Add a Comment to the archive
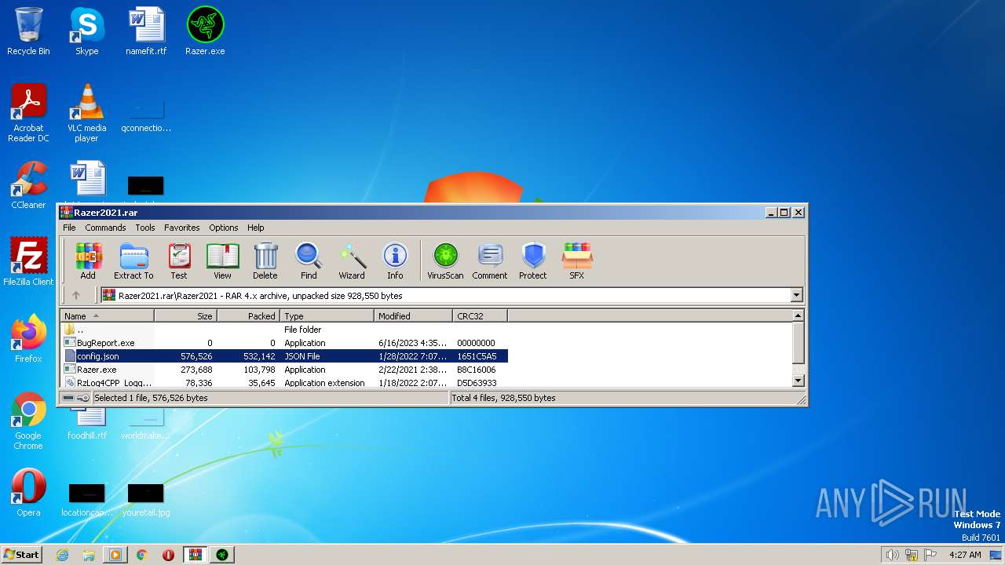 coord(490,261)
